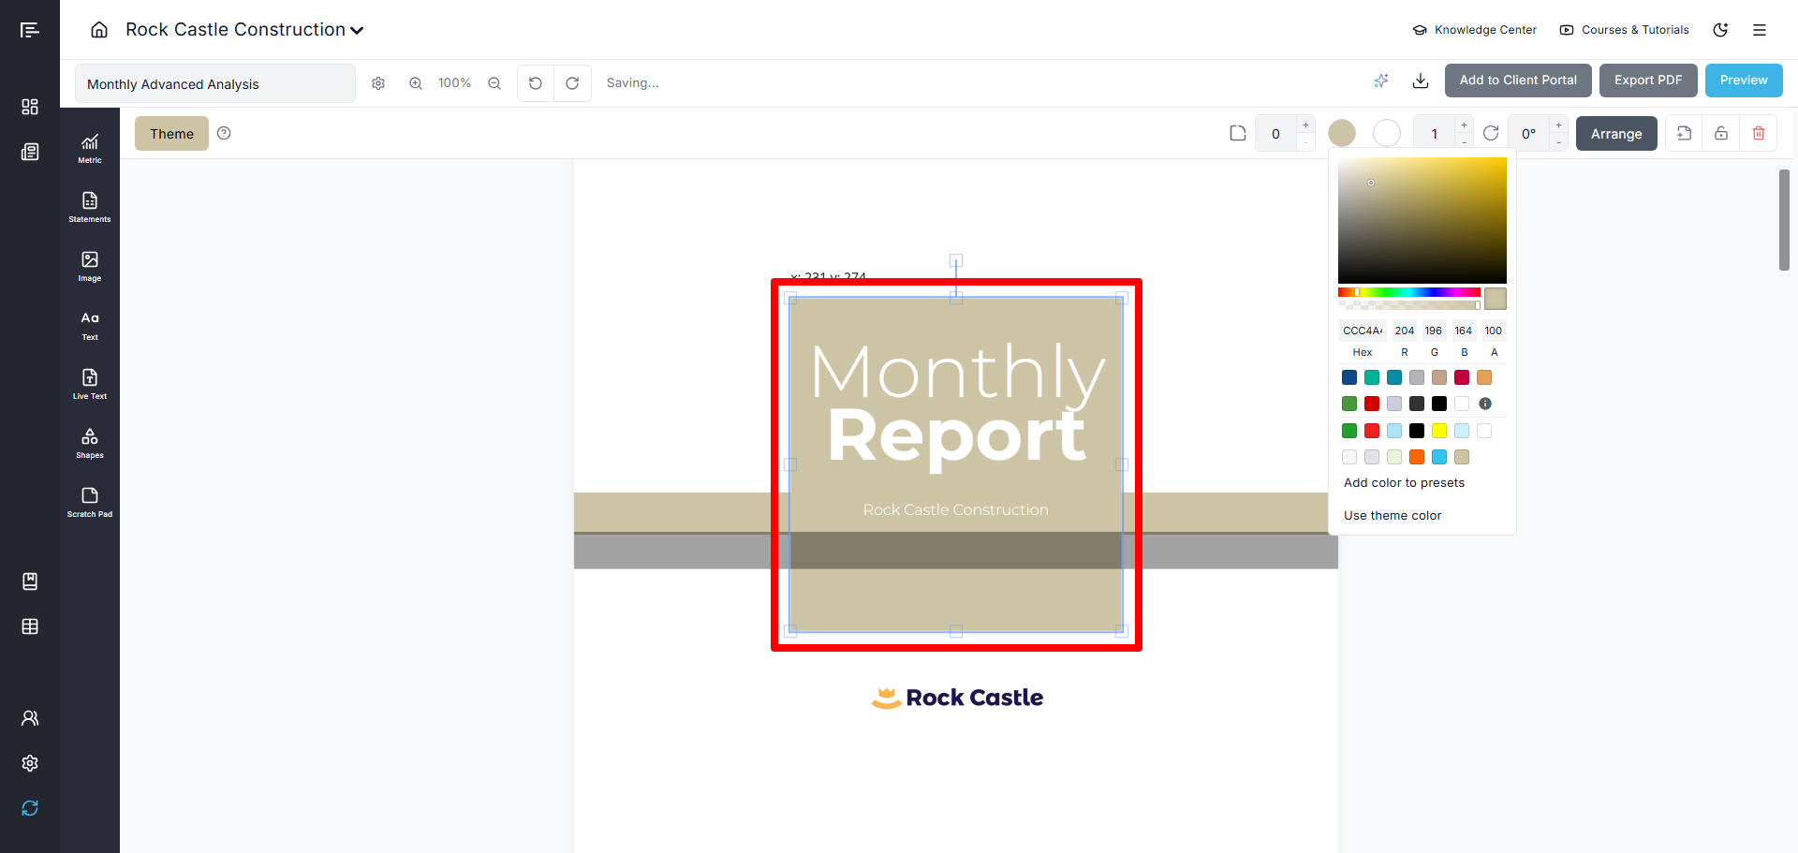1798x853 pixels.
Task: Delete the selected shape with trash icon
Action: [1759, 134]
